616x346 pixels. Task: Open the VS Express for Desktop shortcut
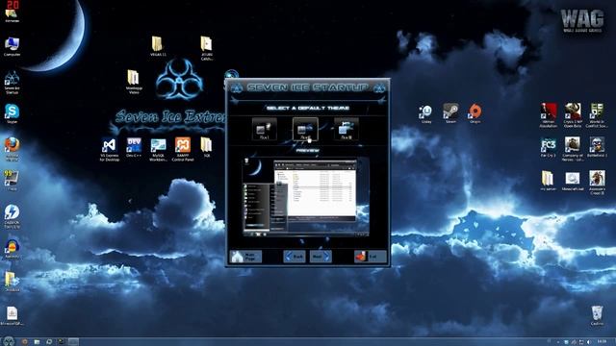(109, 150)
